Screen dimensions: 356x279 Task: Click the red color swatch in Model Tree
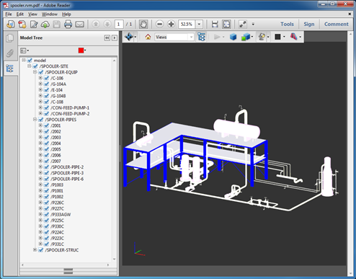point(81,50)
